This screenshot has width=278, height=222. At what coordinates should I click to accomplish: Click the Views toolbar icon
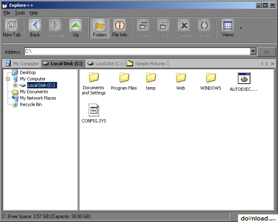click(x=228, y=28)
